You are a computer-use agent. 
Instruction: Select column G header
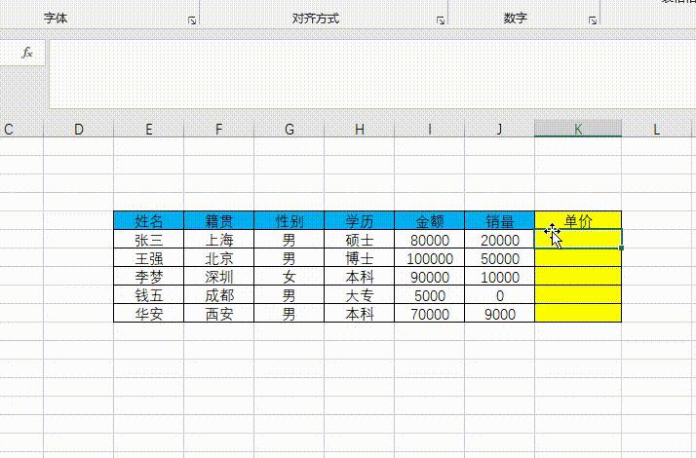point(289,130)
